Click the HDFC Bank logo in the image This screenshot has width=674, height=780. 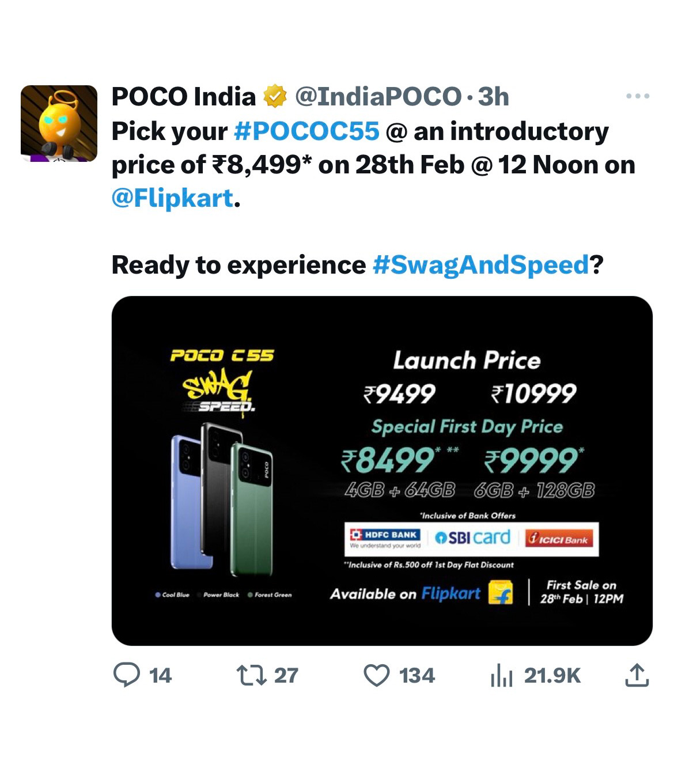(x=385, y=539)
